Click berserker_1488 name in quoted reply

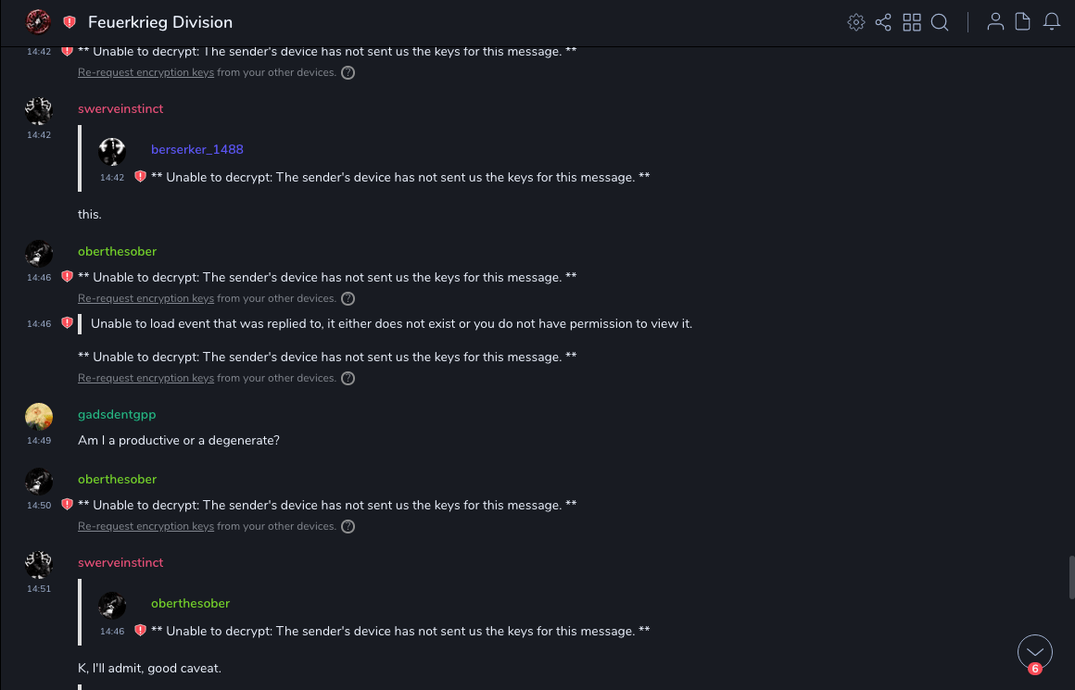click(197, 149)
